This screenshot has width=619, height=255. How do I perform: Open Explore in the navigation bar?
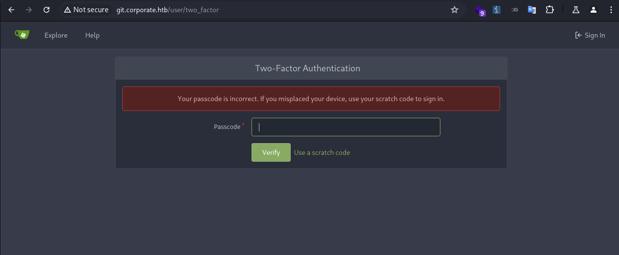(56, 35)
